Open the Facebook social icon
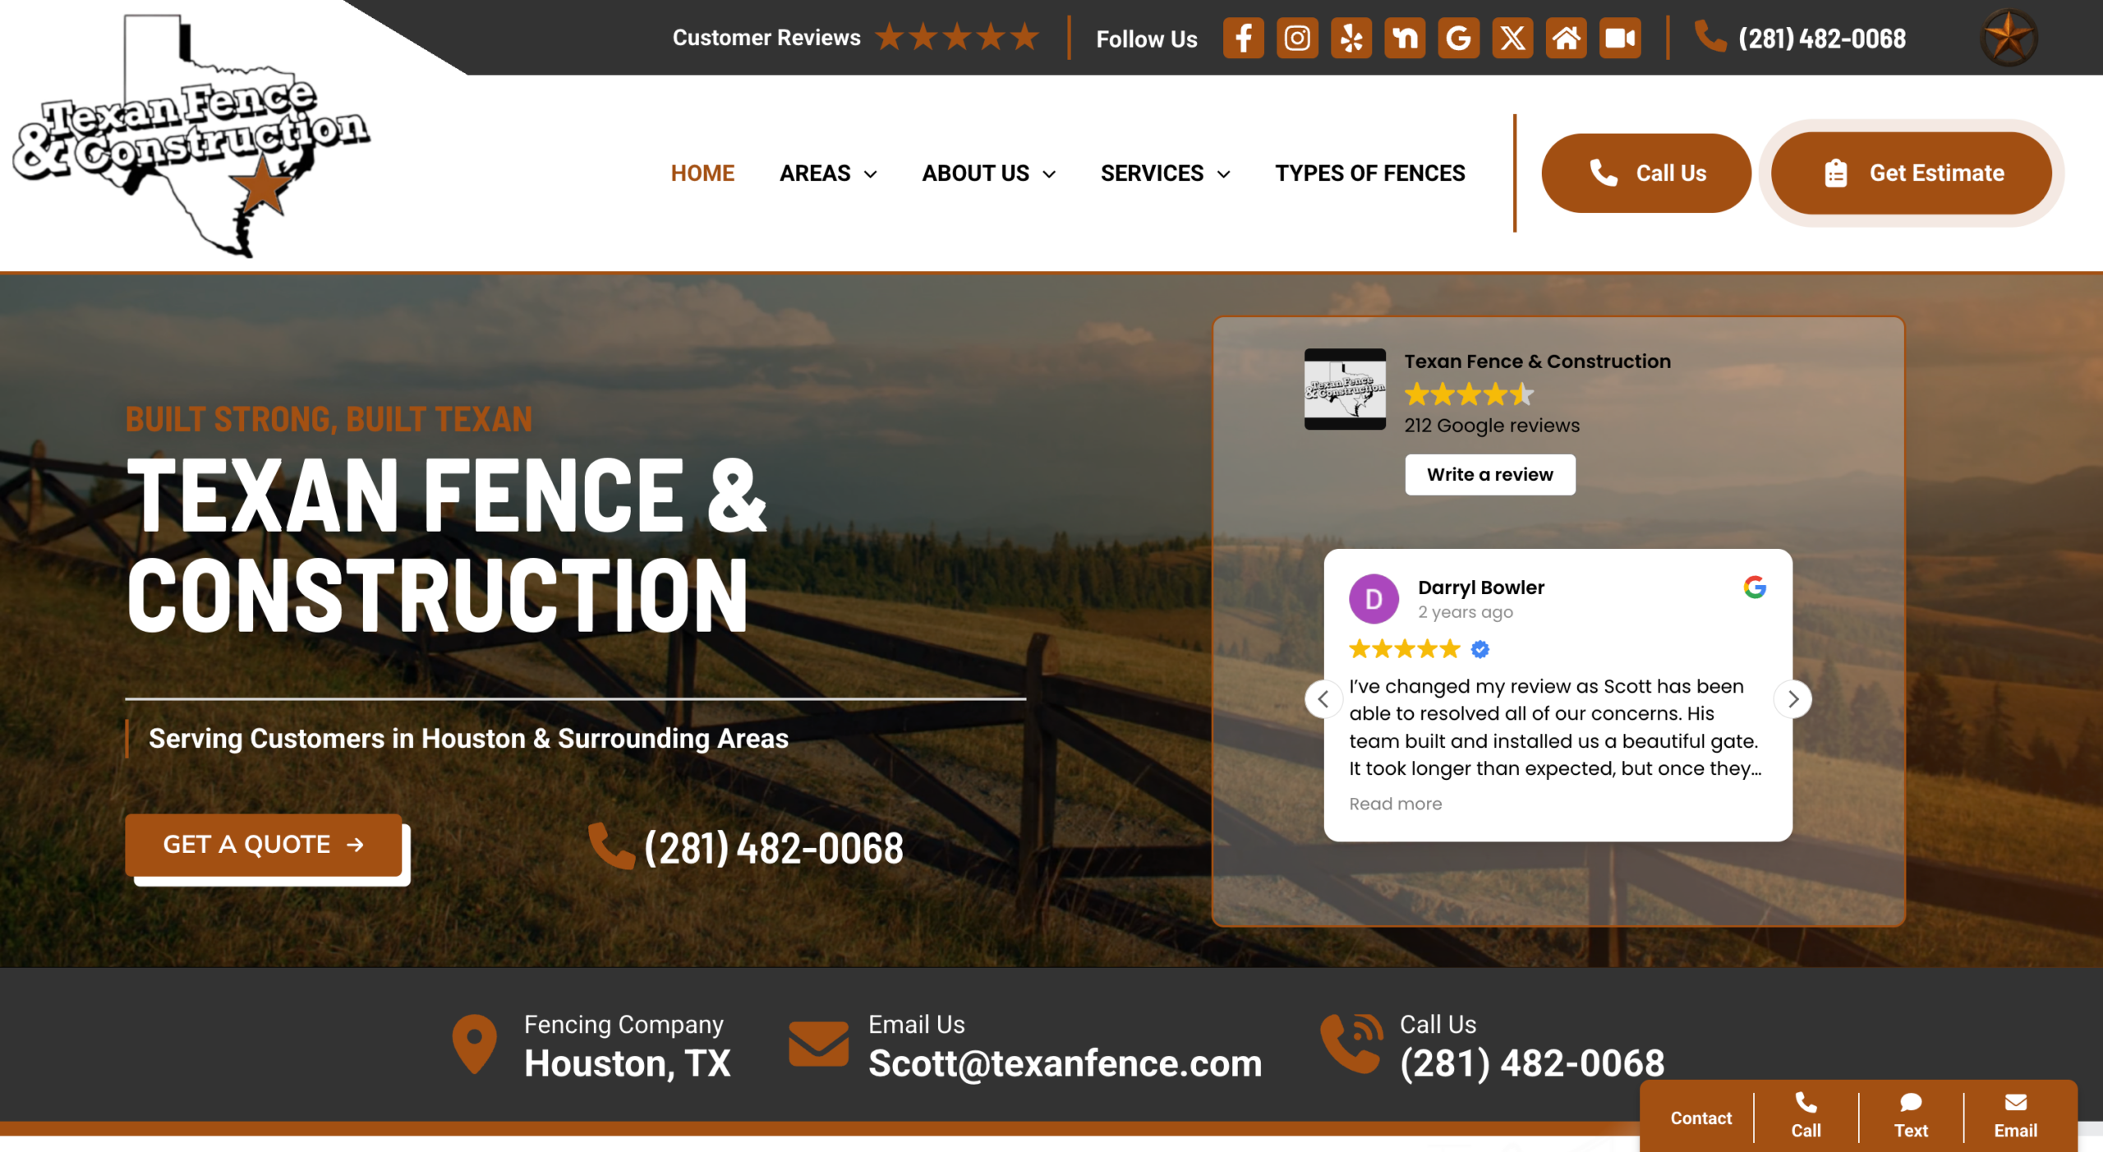The width and height of the screenshot is (2103, 1152). pyautogui.click(x=1243, y=38)
